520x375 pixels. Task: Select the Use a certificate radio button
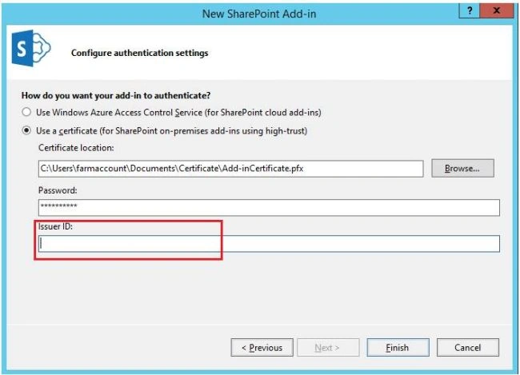click(x=26, y=130)
